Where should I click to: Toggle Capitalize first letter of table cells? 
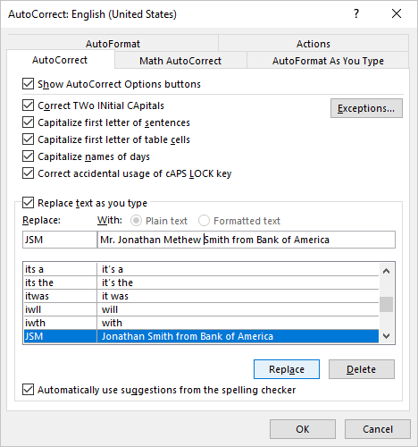(x=28, y=139)
